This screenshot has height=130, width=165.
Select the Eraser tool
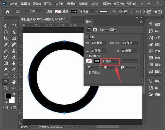pyautogui.click(x=14, y=57)
